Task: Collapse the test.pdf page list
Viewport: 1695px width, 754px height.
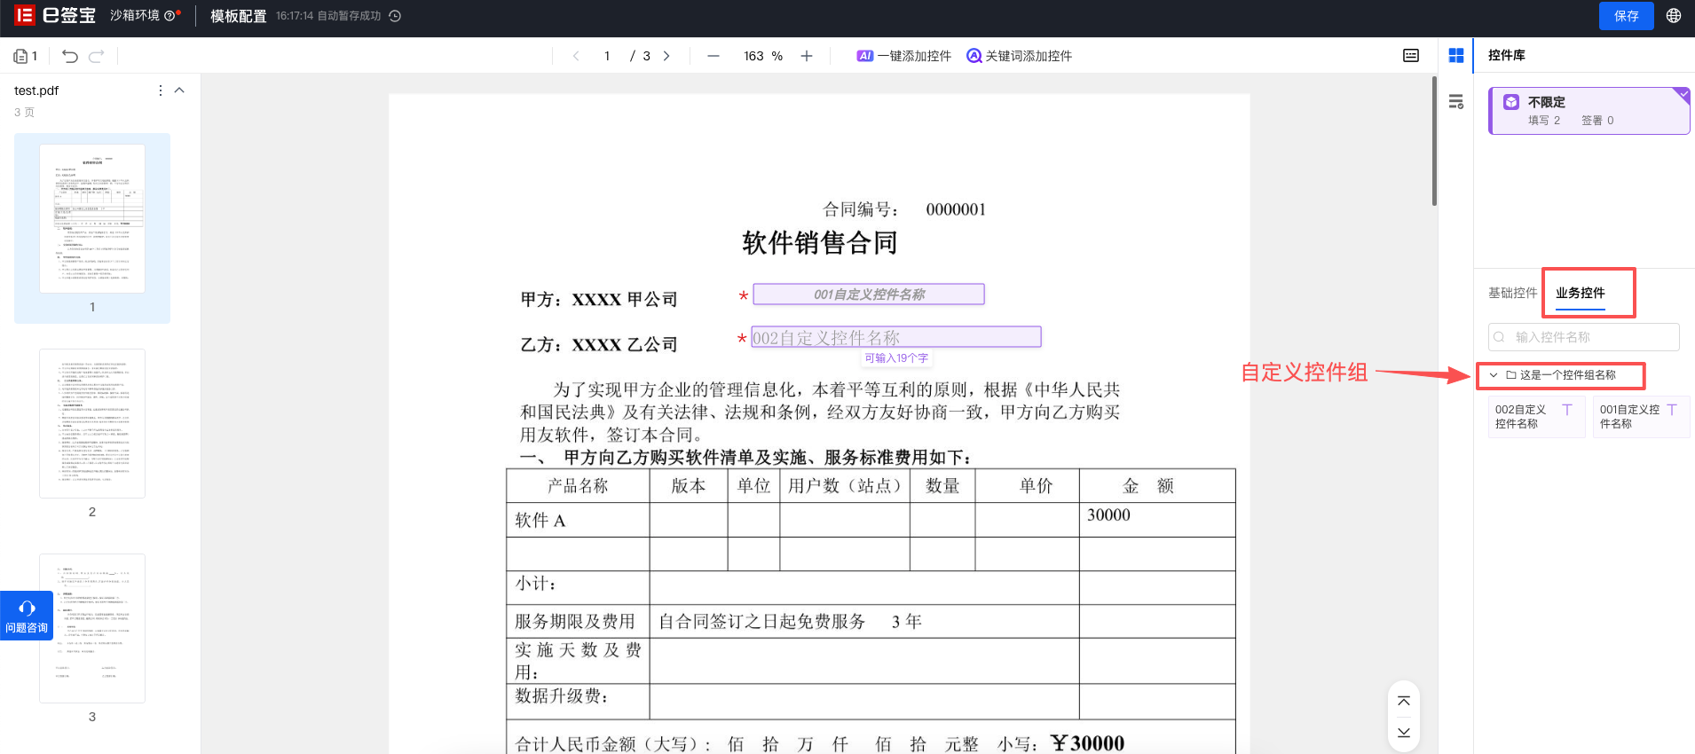Action: pos(179,90)
